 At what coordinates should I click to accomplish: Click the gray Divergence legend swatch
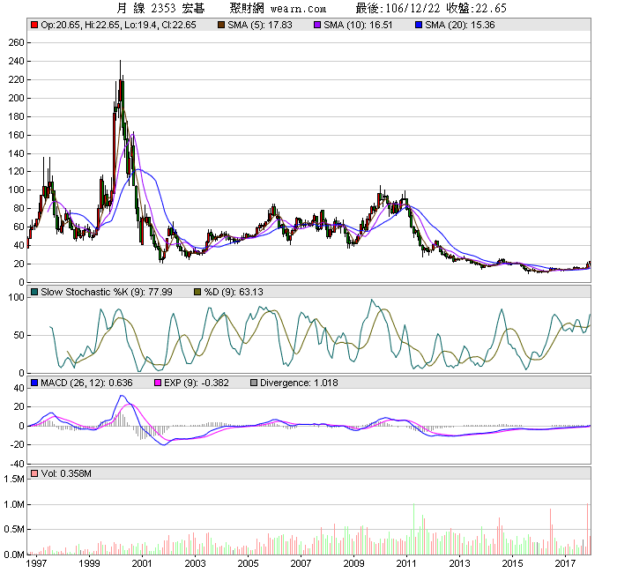click(x=254, y=383)
